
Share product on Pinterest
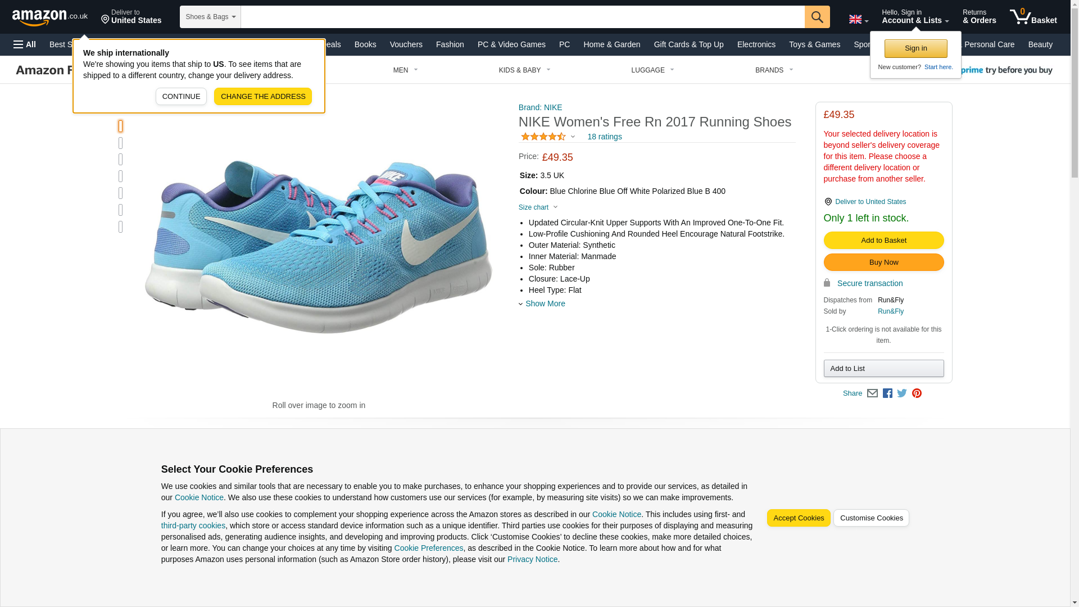[x=917, y=393]
